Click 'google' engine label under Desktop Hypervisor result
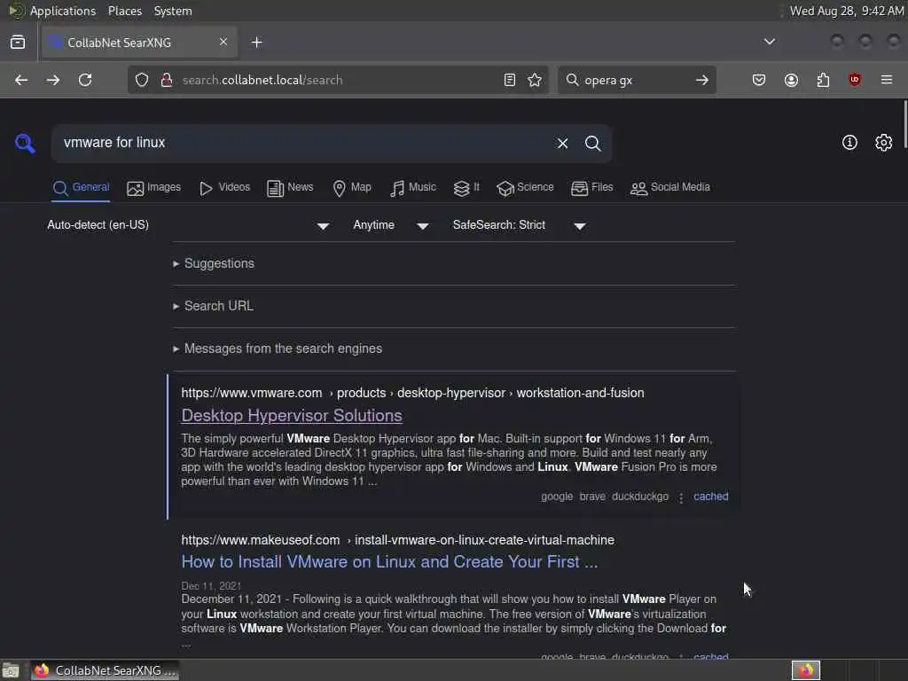This screenshot has width=908, height=681. (x=557, y=497)
